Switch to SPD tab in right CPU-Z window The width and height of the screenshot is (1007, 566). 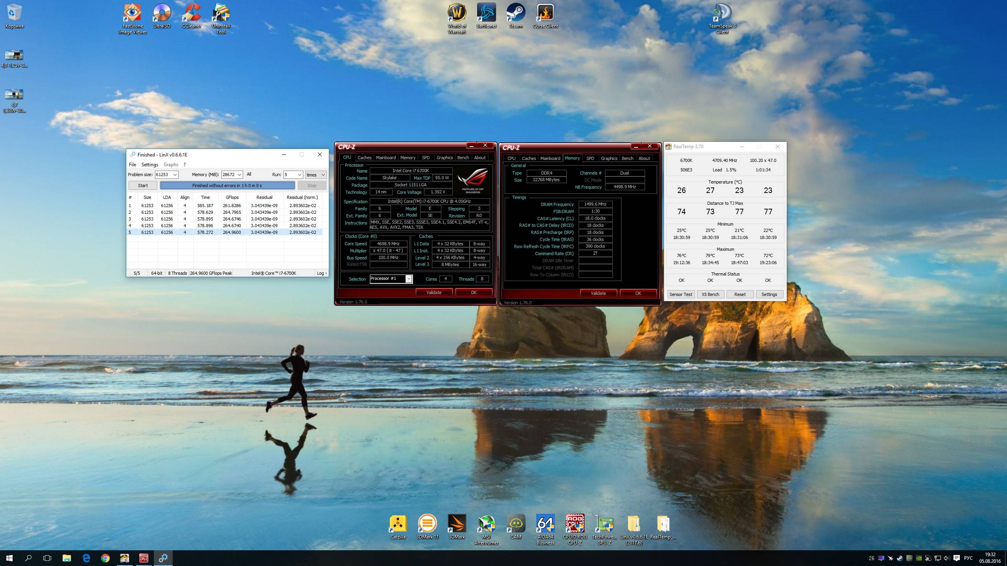pos(590,158)
